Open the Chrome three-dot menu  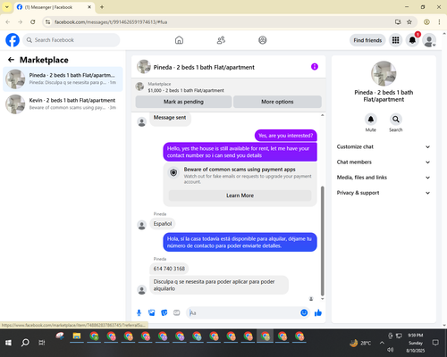tap(439, 22)
